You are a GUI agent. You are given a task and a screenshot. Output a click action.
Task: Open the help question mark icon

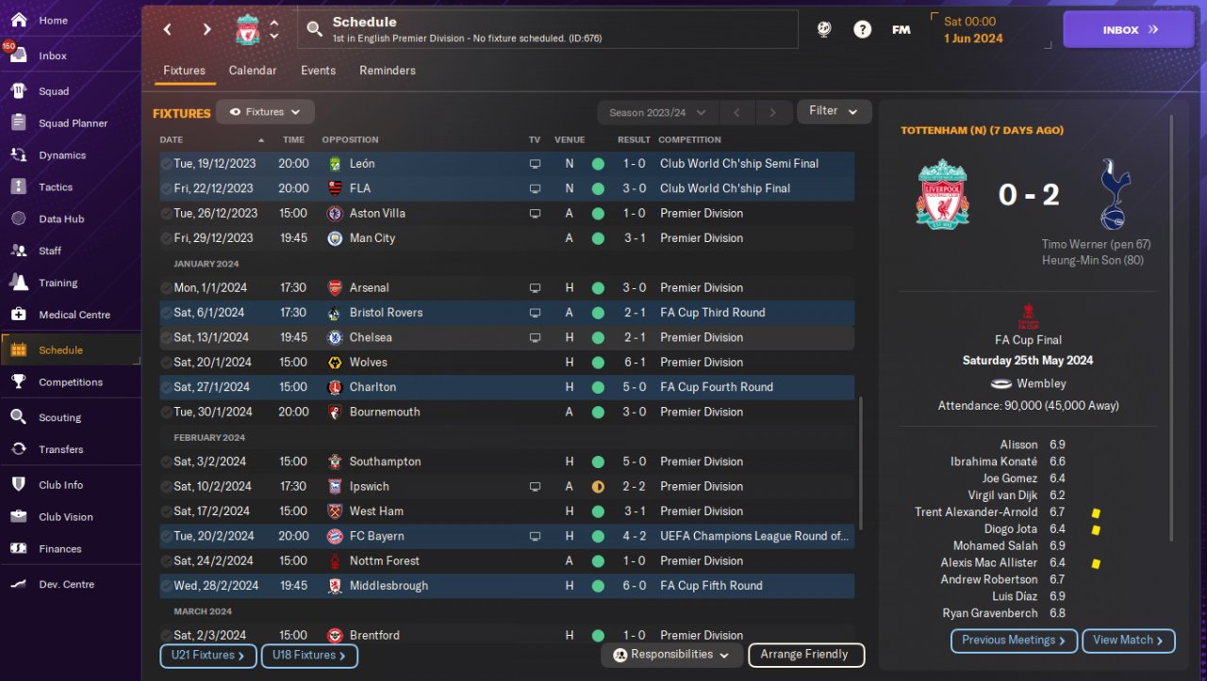(x=862, y=29)
